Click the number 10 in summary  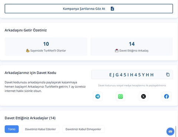[46, 44]
